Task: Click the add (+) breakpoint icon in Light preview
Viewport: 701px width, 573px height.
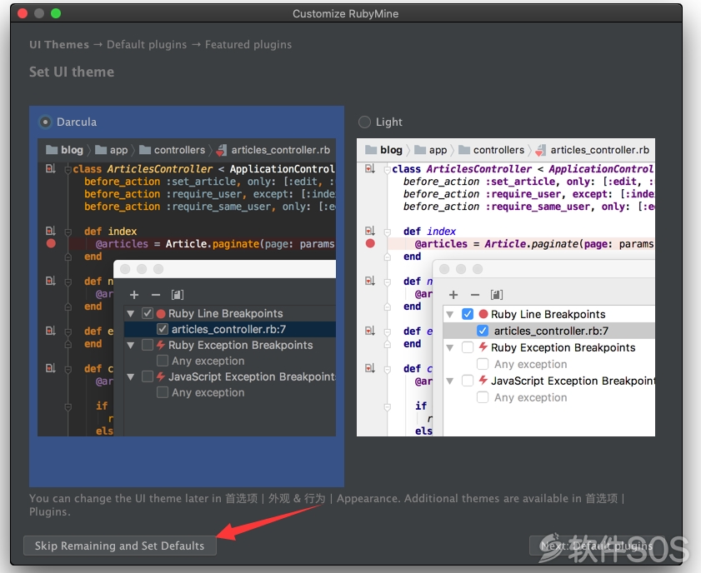Action: point(453,295)
